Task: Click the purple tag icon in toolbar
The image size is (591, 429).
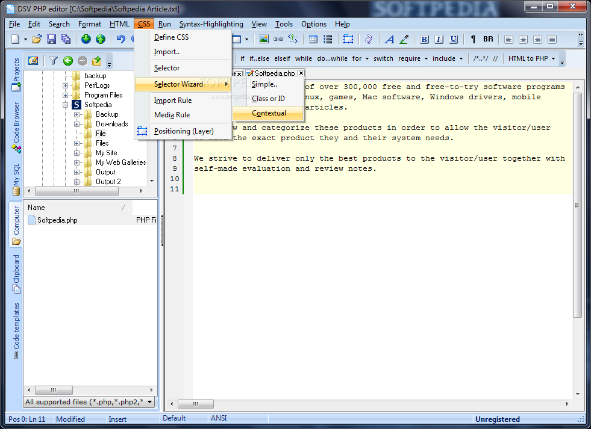Action: 369,39
